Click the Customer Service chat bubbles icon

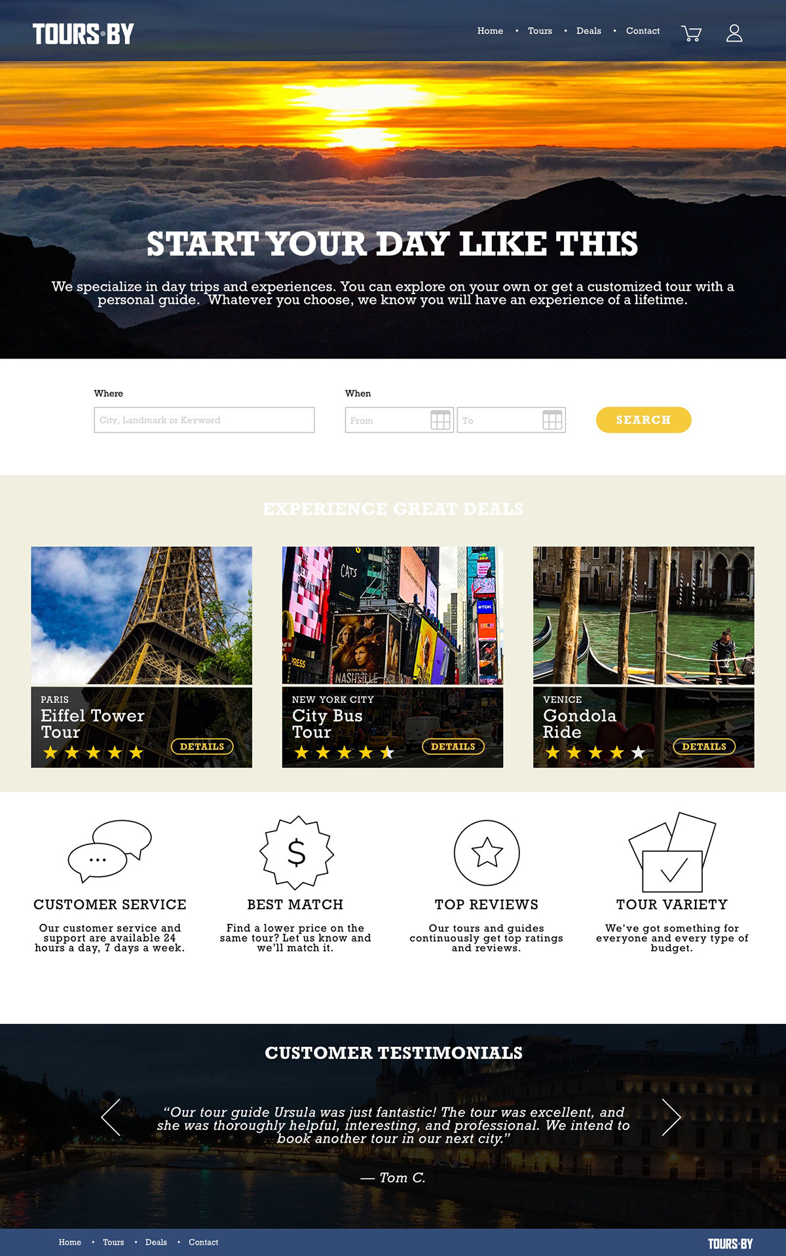coord(110,851)
